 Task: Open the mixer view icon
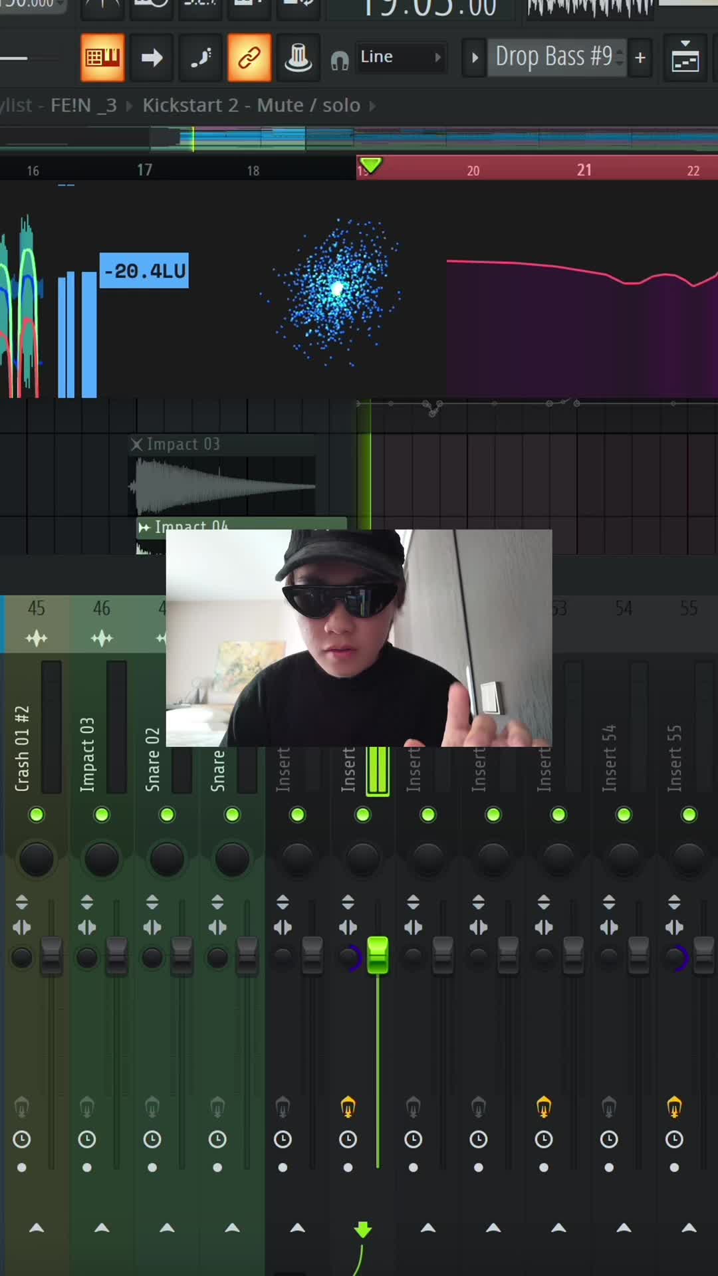pyautogui.click(x=685, y=58)
